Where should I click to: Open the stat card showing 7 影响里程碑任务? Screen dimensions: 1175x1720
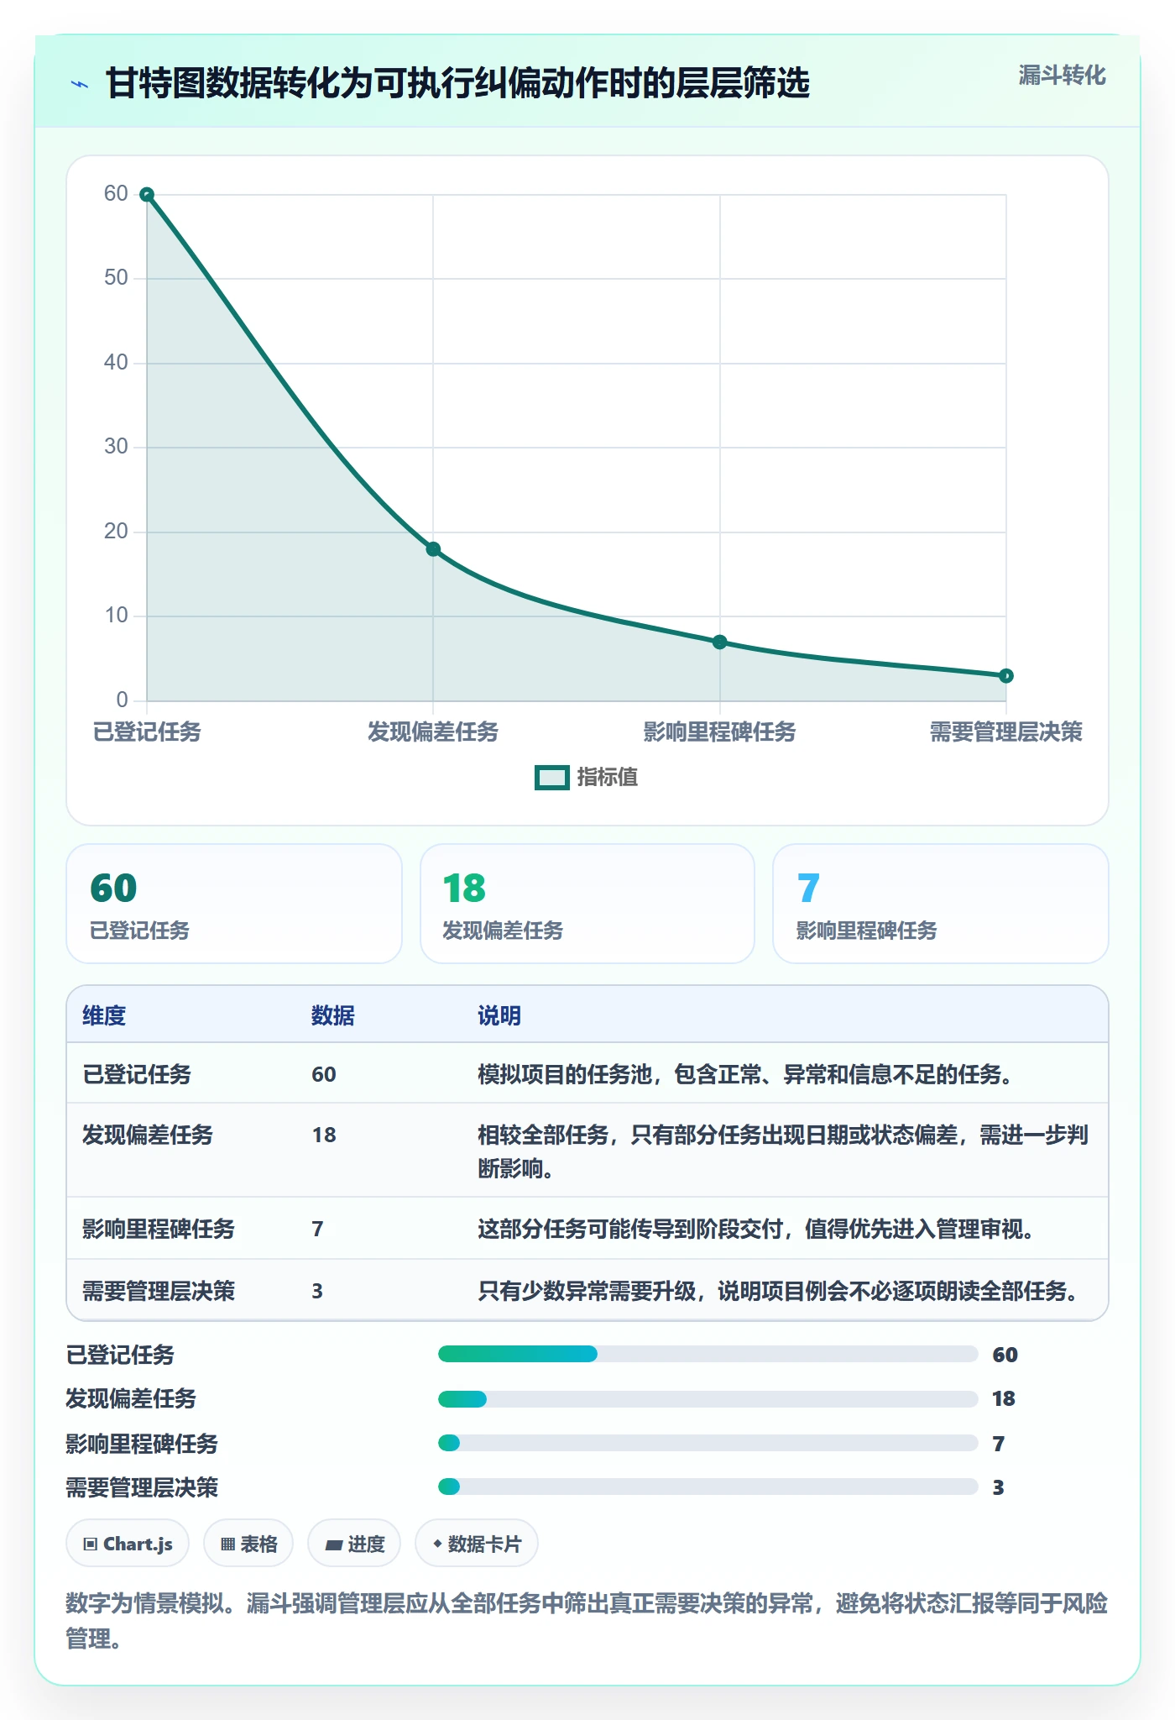pyautogui.click(x=941, y=904)
